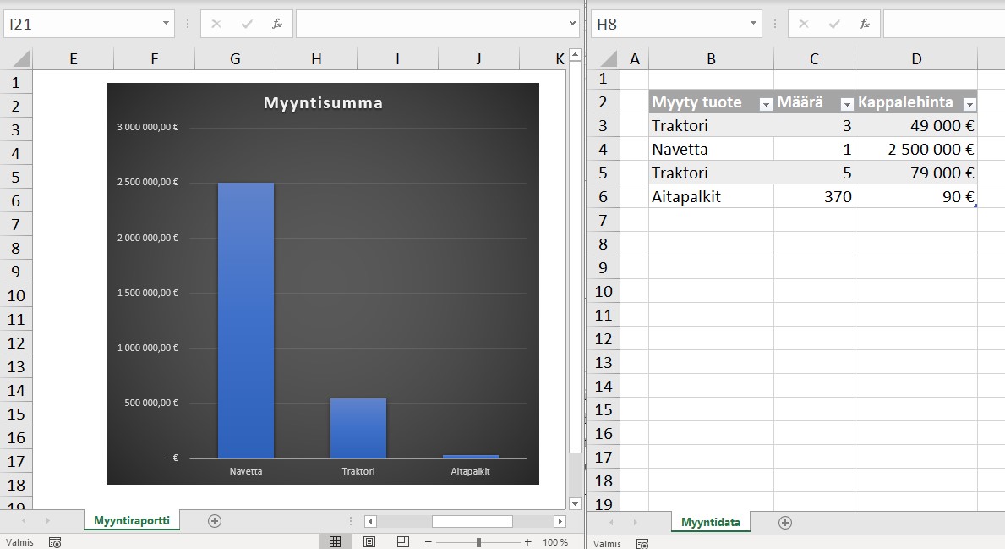This screenshot has height=549, width=1005.
Task: Click Traktori cell in table row 5
Action: (711, 173)
